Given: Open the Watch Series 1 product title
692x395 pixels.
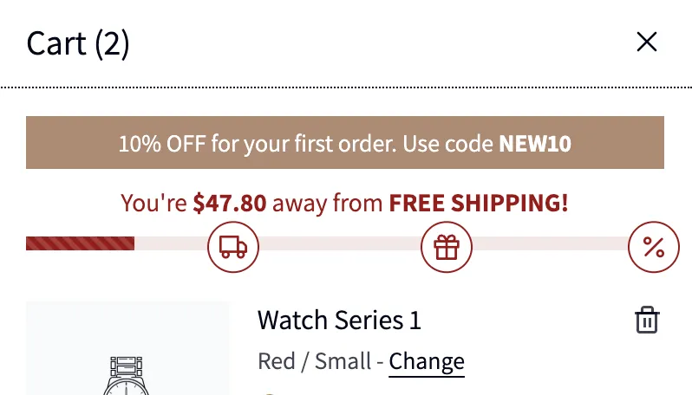Looking at the screenshot, I should (339, 320).
